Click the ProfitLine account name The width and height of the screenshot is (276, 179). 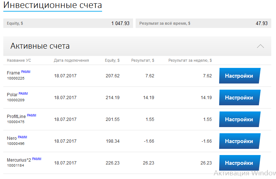point(16,117)
